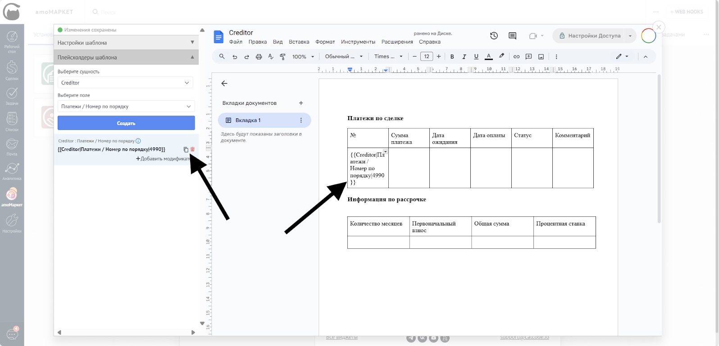Collapse the Docs toolbar with the chevron
719x346 pixels.
pyautogui.click(x=646, y=57)
